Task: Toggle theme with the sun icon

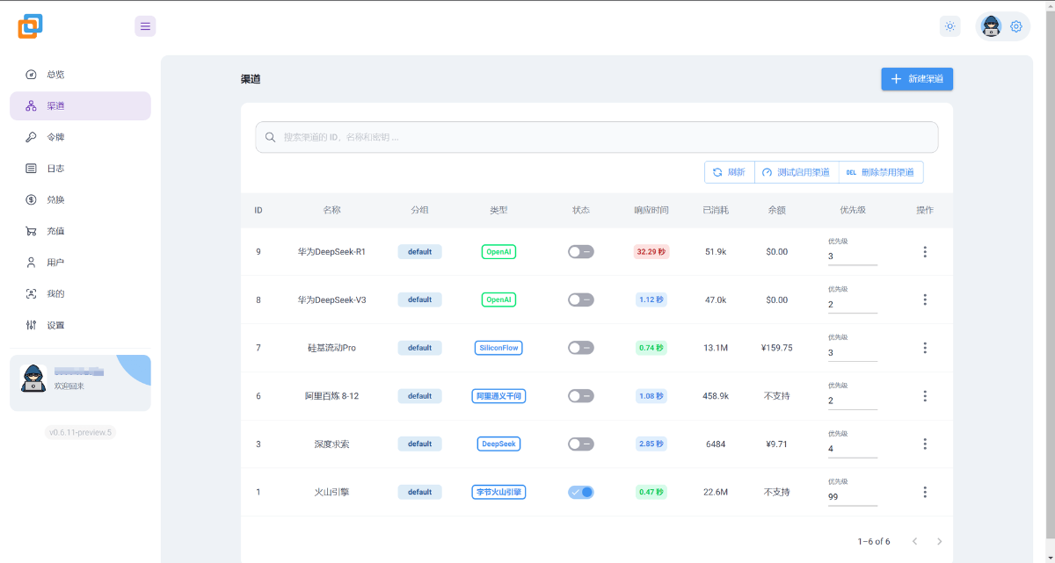Action: [x=949, y=25]
